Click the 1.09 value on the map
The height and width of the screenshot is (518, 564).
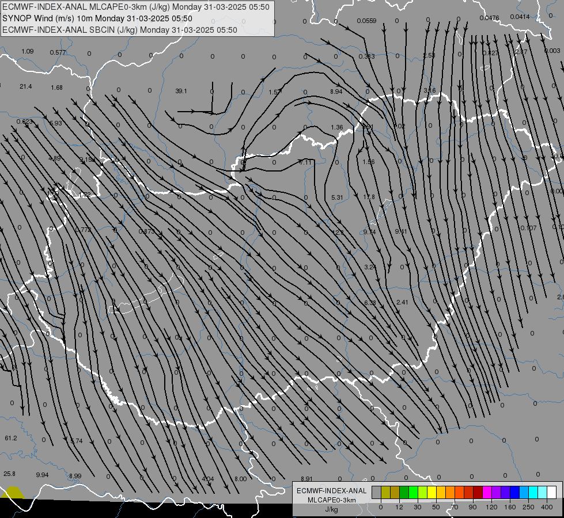point(27,51)
